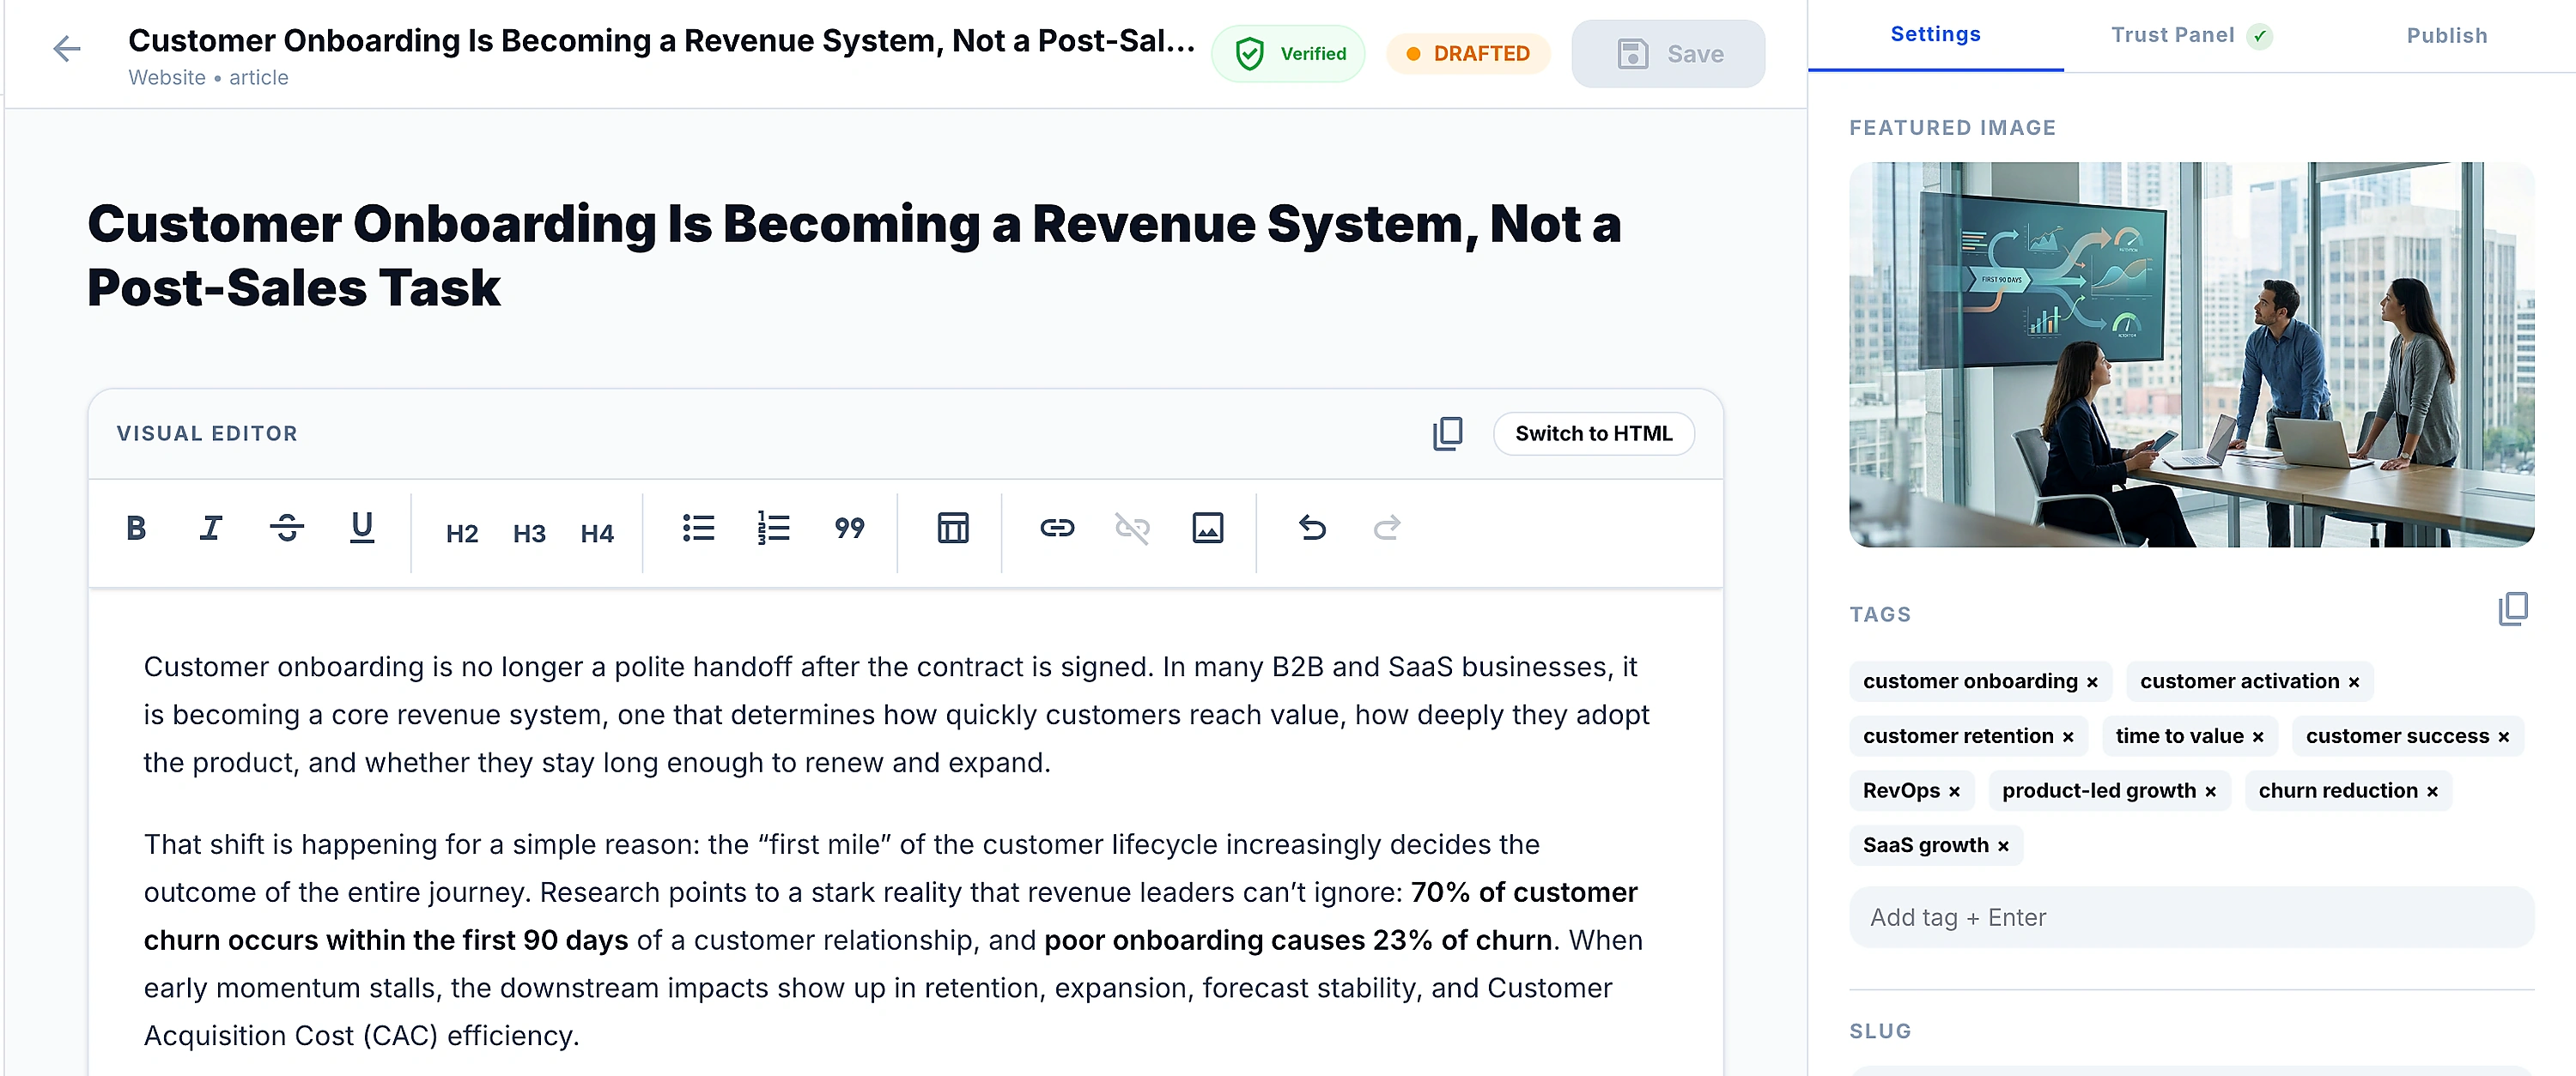The image size is (2576, 1076).
Task: Remove the customer onboarding tag
Action: tap(2092, 682)
